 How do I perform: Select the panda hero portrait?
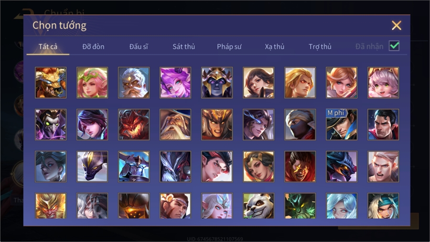(258, 206)
